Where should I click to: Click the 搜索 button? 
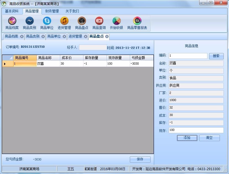217,56
